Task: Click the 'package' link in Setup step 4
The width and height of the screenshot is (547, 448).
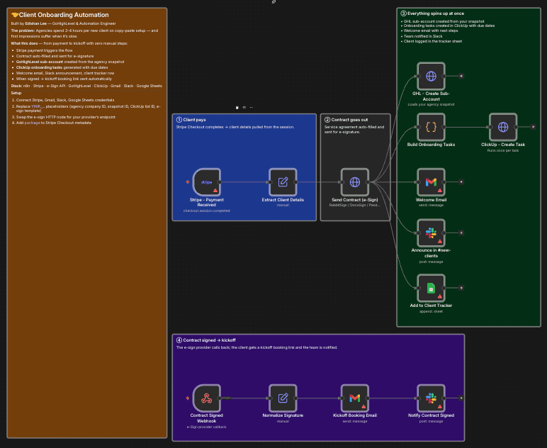Action: [x=32, y=123]
